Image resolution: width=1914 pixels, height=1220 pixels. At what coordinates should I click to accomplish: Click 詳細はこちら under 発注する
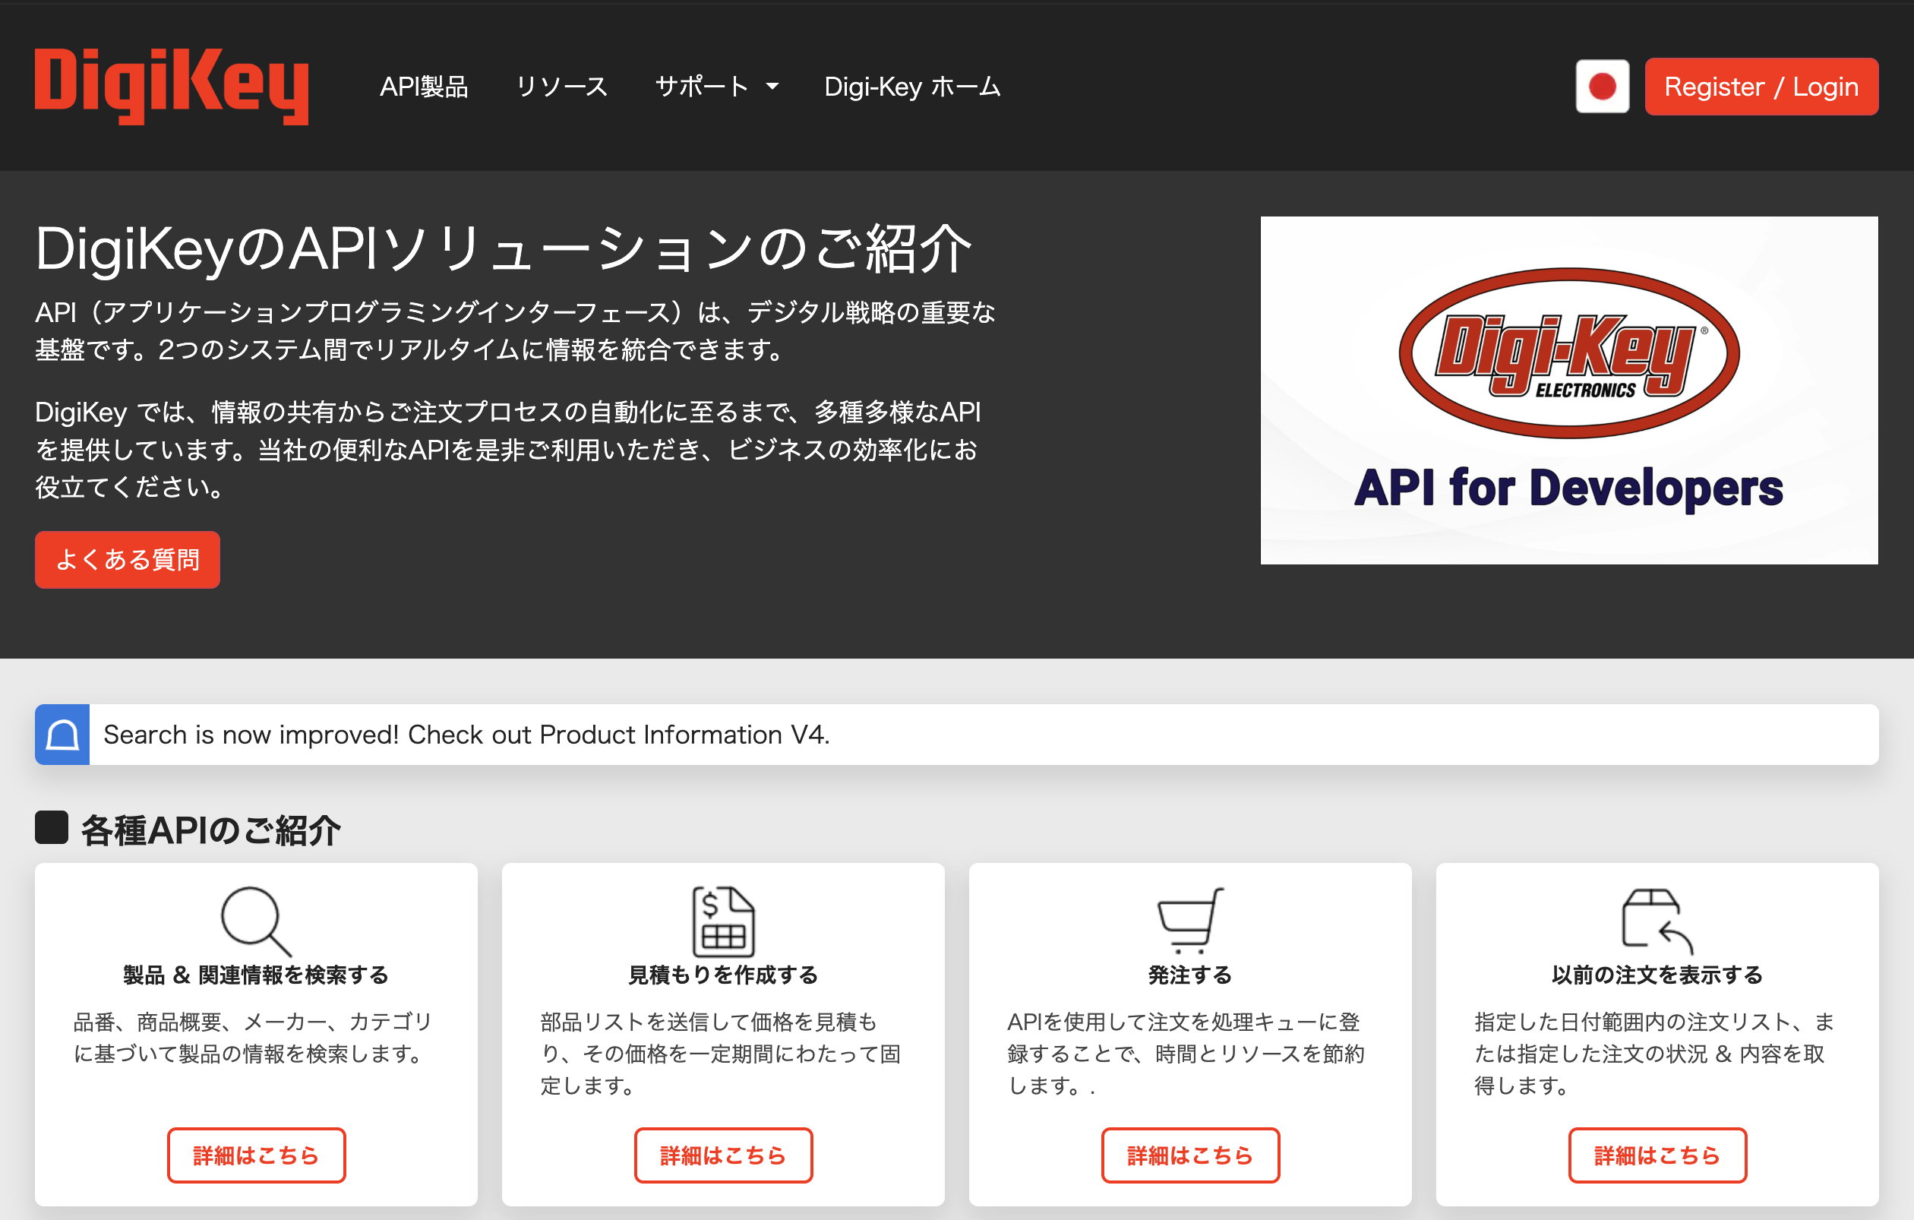point(1190,1155)
